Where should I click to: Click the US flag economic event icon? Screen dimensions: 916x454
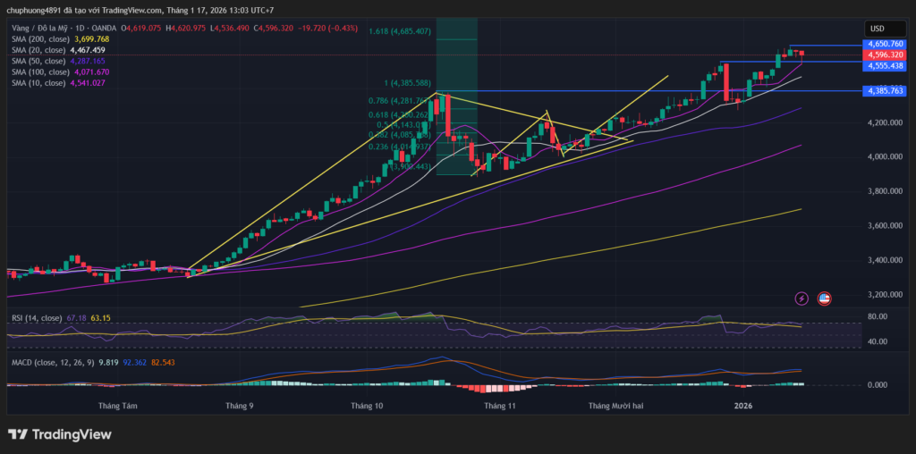coord(825,298)
